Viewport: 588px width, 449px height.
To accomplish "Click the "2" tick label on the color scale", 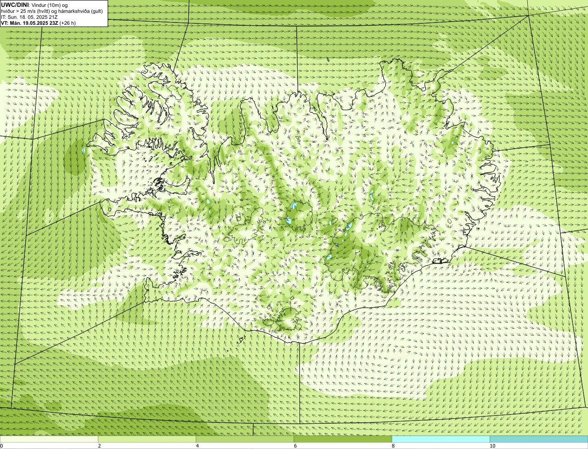I will (x=99, y=446).
